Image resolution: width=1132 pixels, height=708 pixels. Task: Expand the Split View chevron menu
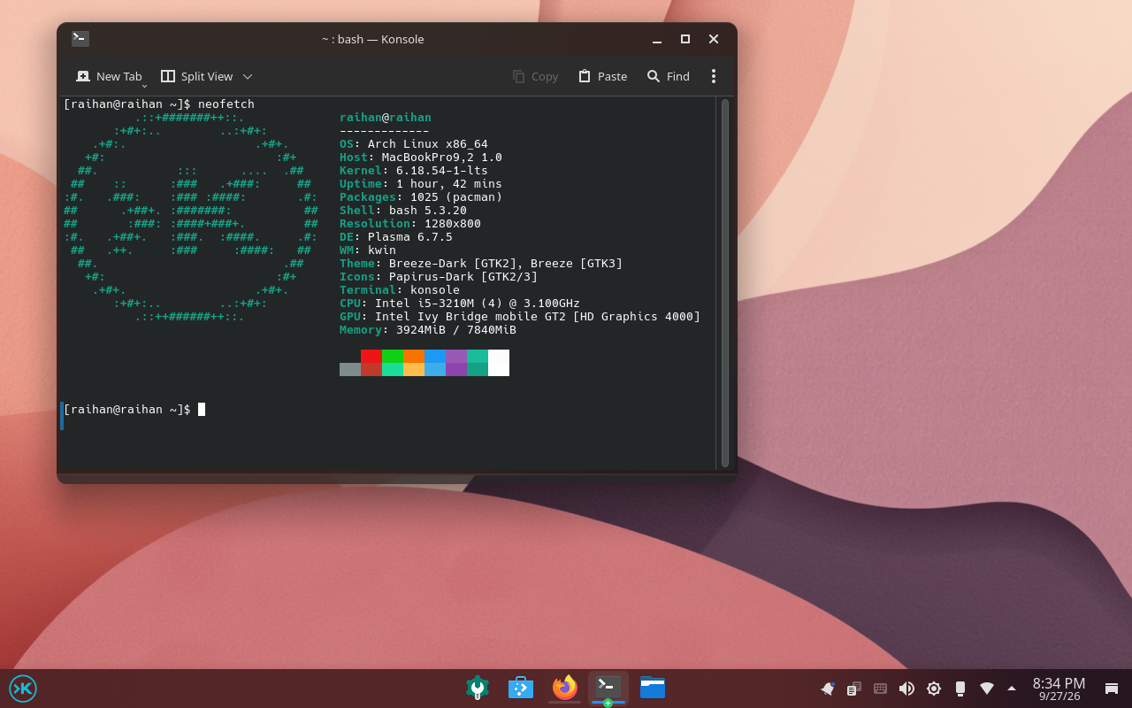[248, 77]
